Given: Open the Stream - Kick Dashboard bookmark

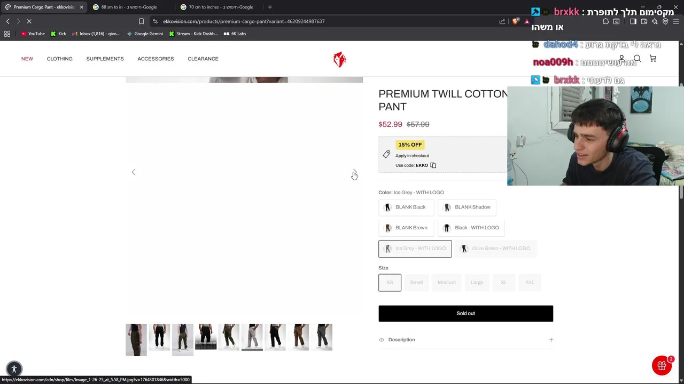Looking at the screenshot, I should click(x=193, y=34).
